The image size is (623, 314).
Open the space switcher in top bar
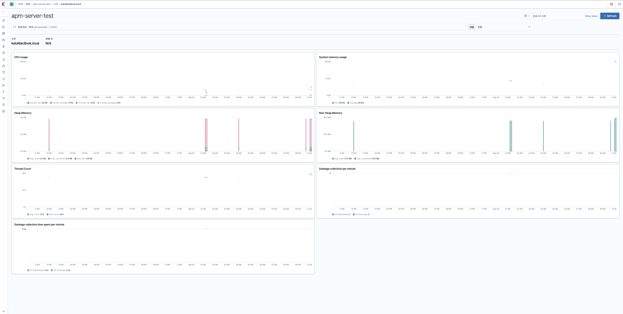[x=11, y=4]
